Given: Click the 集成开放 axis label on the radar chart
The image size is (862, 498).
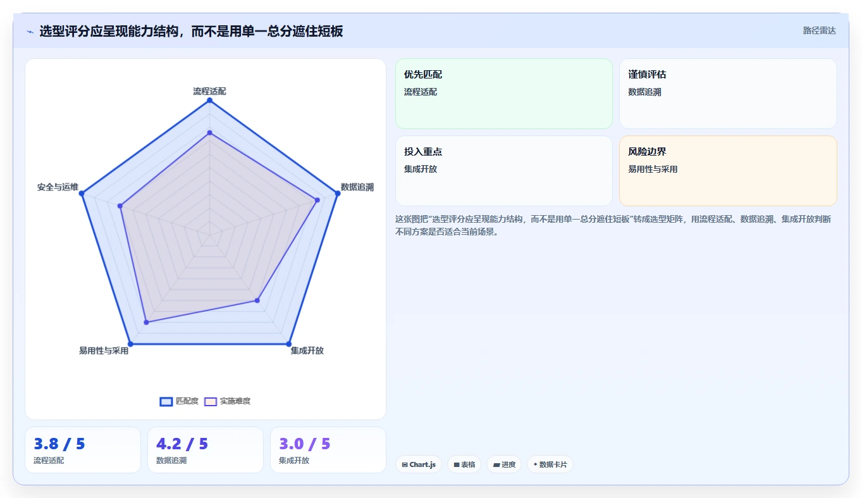Looking at the screenshot, I should (x=307, y=350).
